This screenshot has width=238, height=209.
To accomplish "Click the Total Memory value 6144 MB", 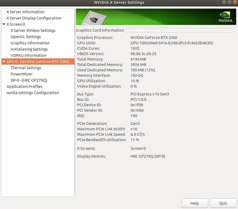I will (138, 59).
